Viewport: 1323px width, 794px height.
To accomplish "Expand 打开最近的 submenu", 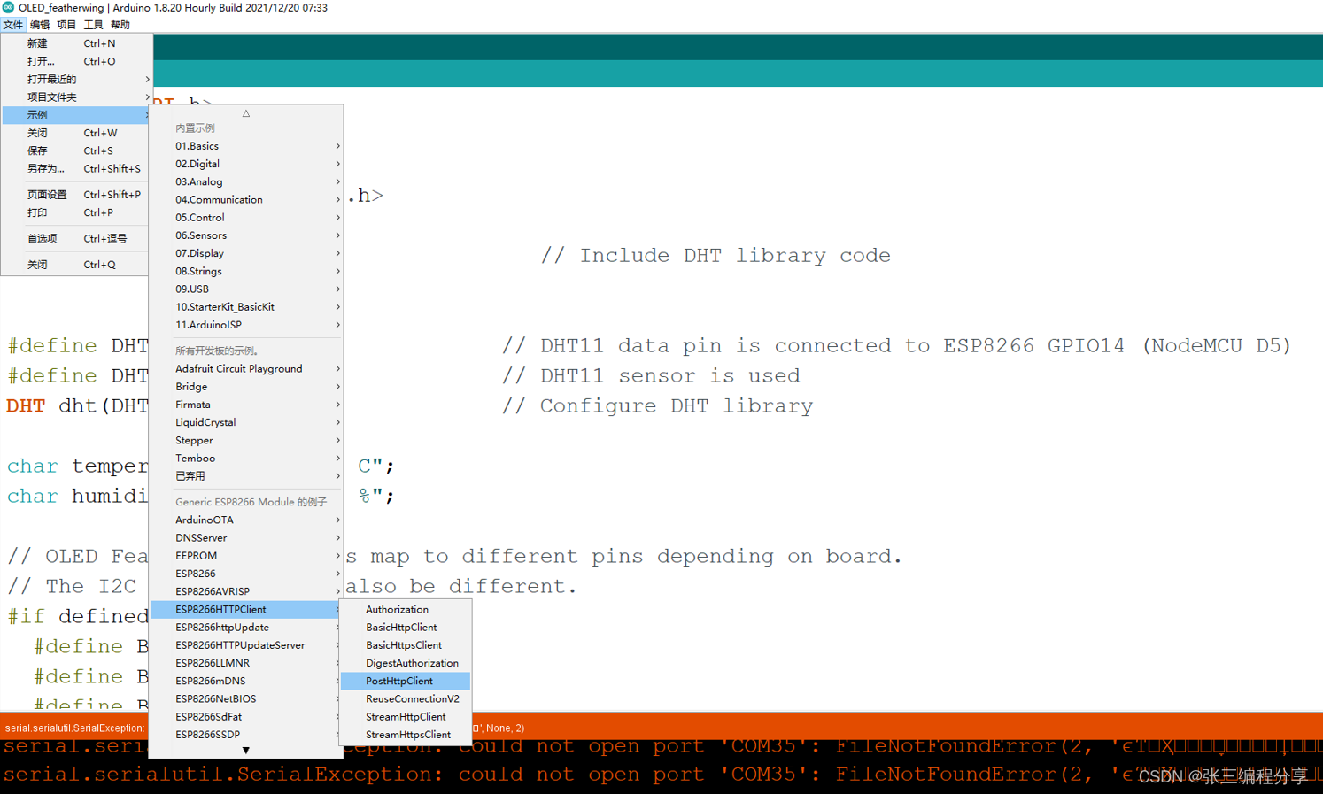I will click(x=77, y=79).
